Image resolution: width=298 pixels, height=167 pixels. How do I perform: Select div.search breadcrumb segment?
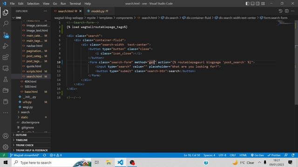pyautogui.click(x=169, y=18)
